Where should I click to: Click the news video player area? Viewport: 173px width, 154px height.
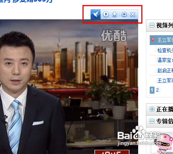click(69, 87)
